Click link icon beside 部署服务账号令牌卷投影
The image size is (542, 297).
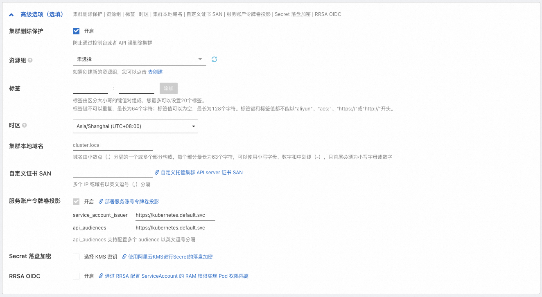(101, 202)
